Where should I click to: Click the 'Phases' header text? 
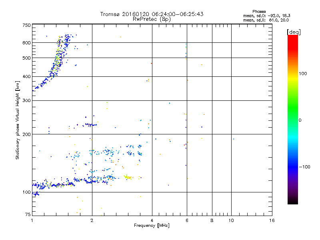pyautogui.click(x=259, y=12)
